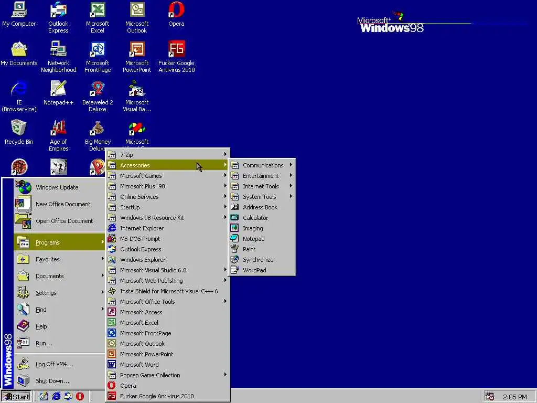Screen dimensions: 537x403
Task: Expand Microsoft Office Tools group
Action: pyautogui.click(x=167, y=302)
